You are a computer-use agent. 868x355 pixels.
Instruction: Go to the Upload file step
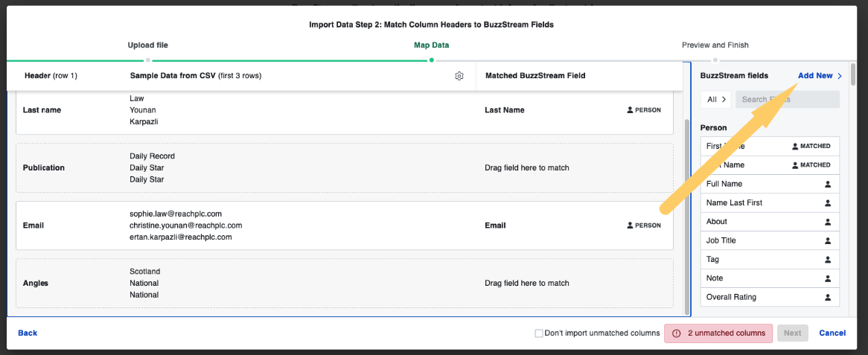[148, 45]
